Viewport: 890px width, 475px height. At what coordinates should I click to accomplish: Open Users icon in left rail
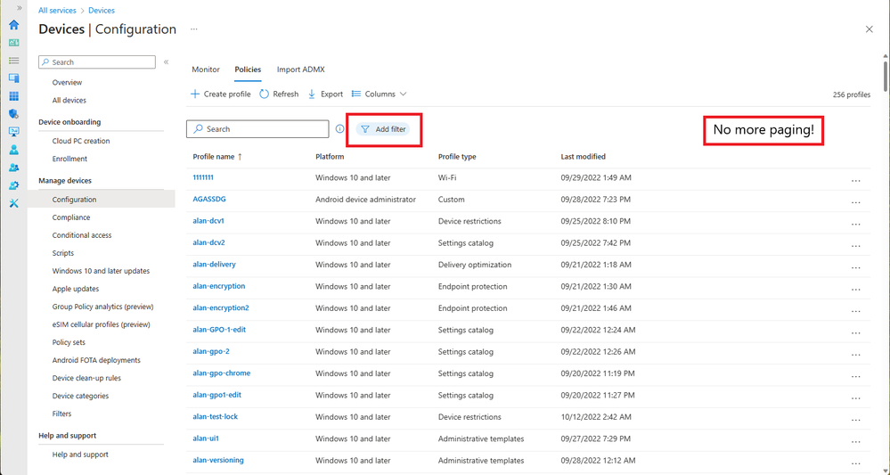click(13, 150)
